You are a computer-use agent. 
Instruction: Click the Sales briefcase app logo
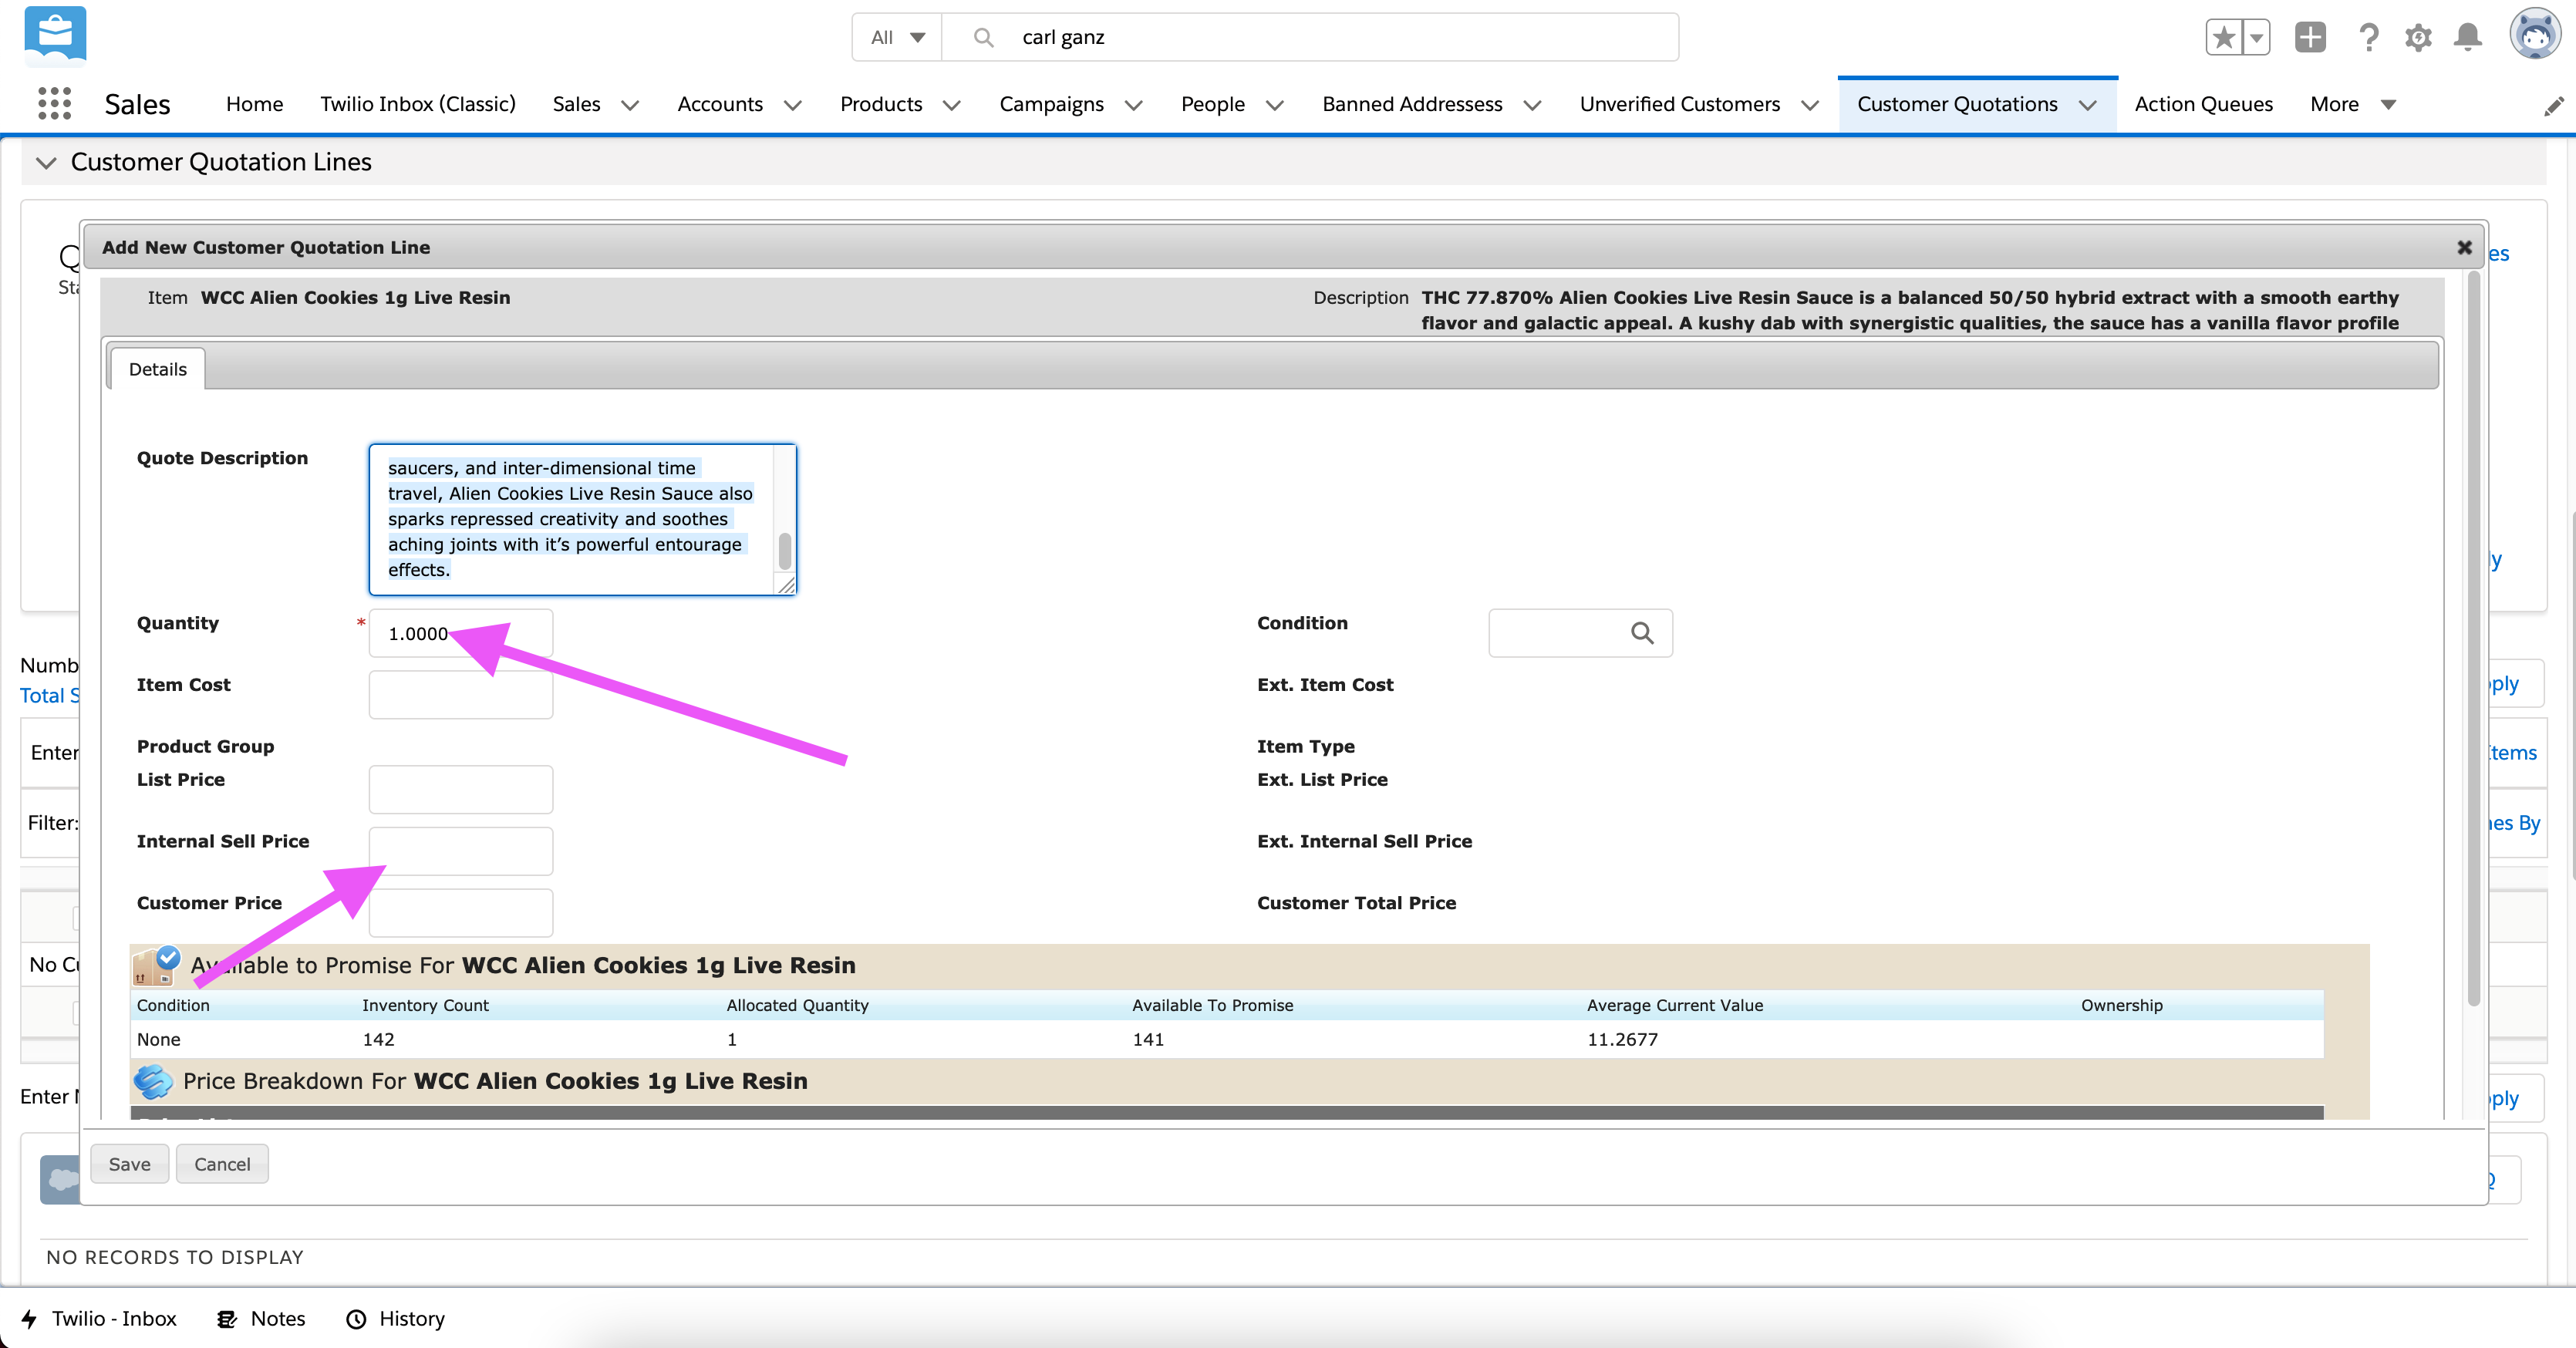(55, 35)
